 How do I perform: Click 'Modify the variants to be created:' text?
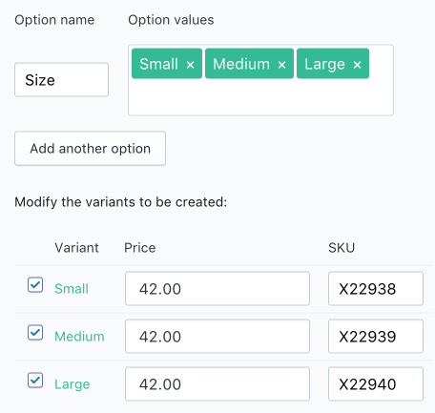click(121, 202)
